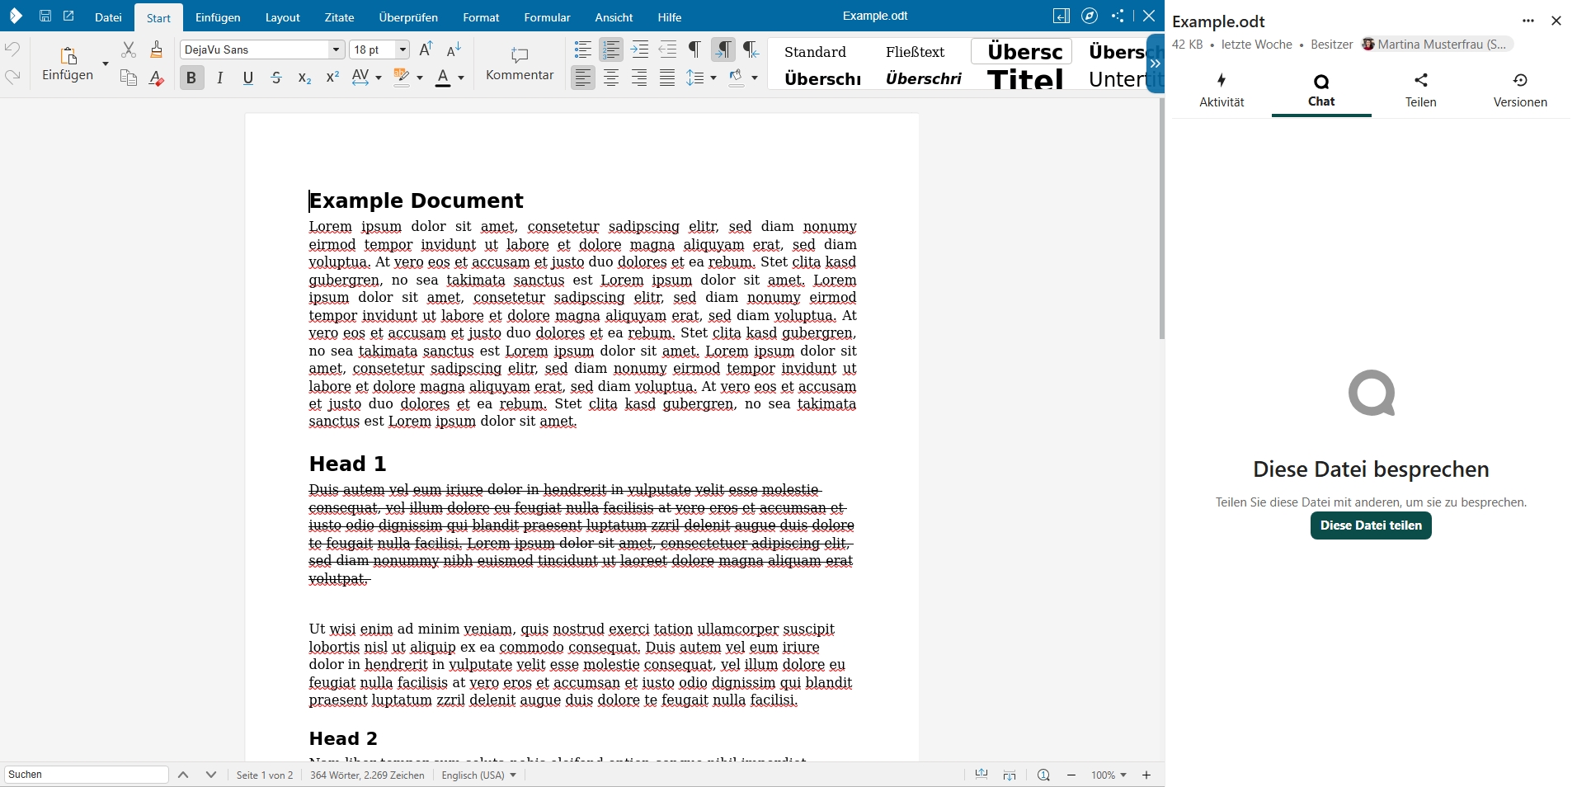Toggle the numbered list button
Screen dimensions: 1577x787
click(x=611, y=49)
